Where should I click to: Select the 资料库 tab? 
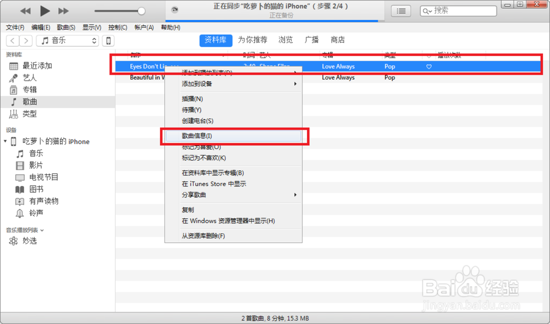pos(216,40)
